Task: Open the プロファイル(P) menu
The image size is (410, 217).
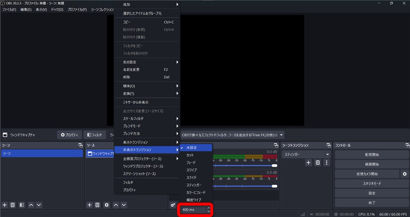Action: click(x=77, y=10)
